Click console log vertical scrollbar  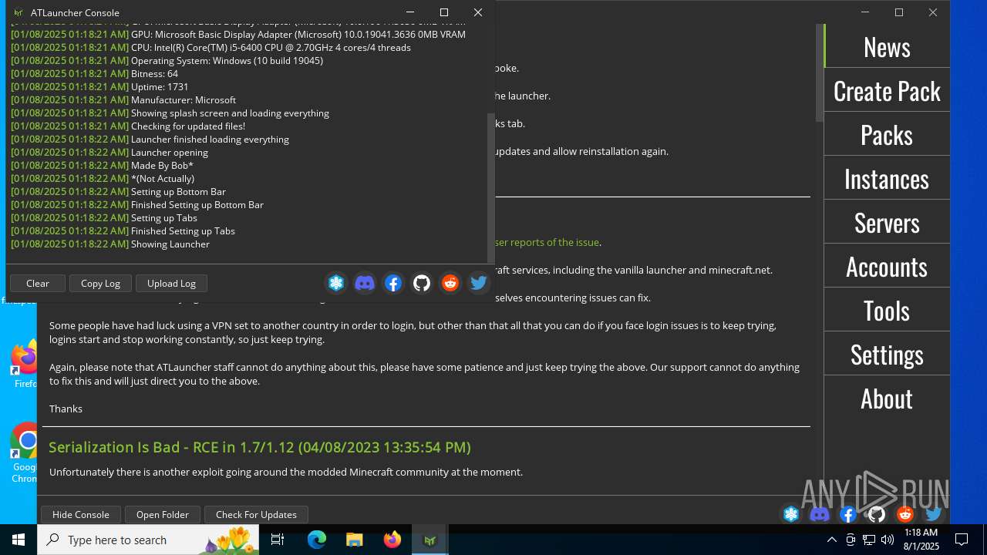(x=490, y=189)
